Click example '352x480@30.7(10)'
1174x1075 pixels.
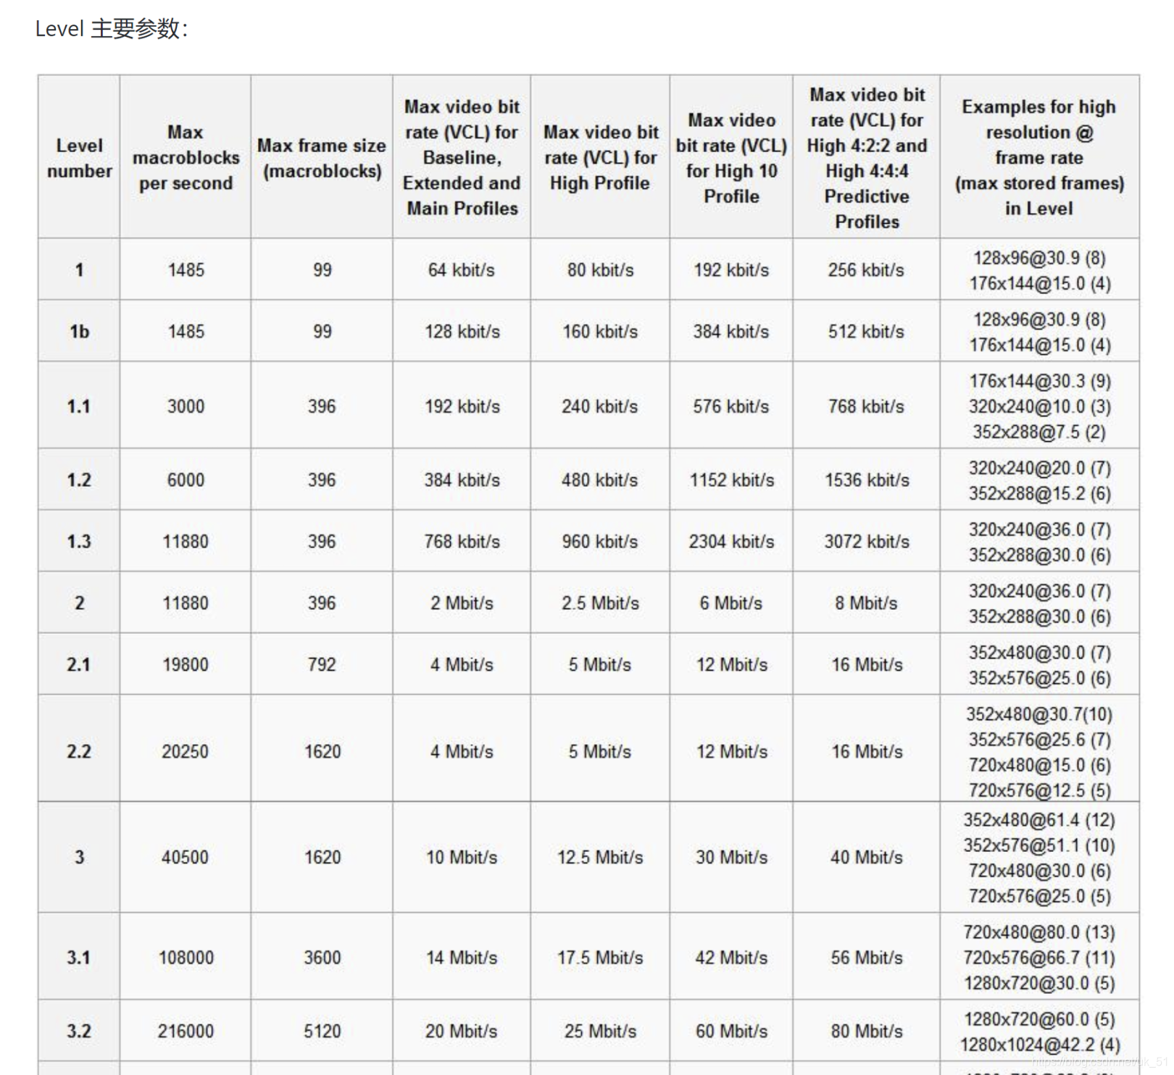pos(1039,714)
